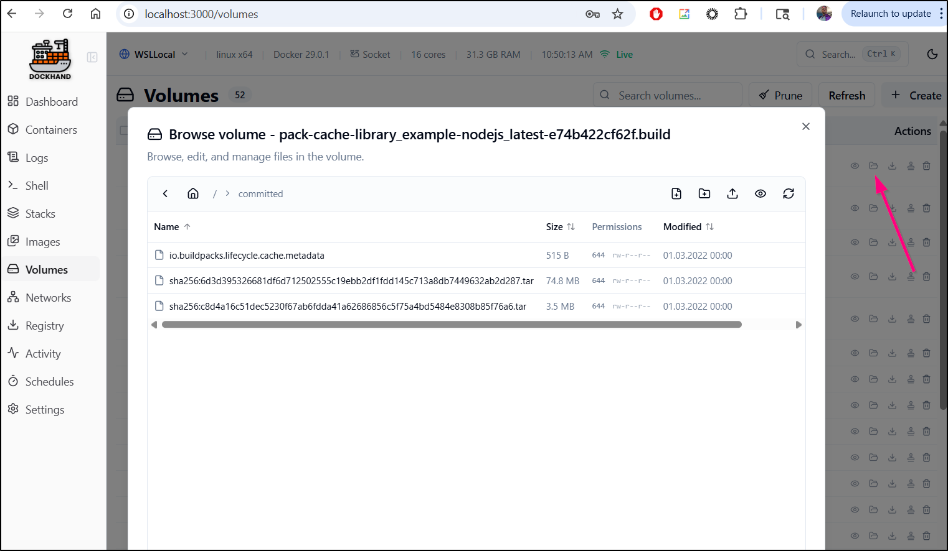This screenshot has height=551, width=948.
Task: Toggle hidden files with the eye icon
Action: (761, 193)
